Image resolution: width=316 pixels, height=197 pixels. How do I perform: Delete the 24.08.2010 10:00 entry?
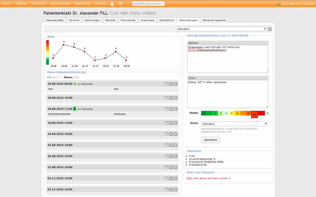[x=176, y=134]
